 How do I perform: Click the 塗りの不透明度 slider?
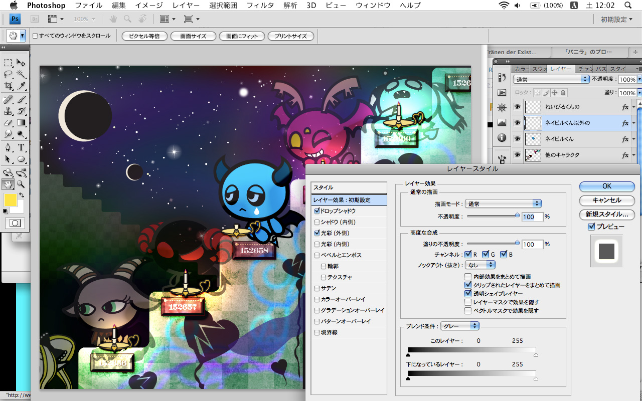point(493,244)
